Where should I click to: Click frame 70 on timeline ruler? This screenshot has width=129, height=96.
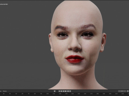(x=29, y=94)
